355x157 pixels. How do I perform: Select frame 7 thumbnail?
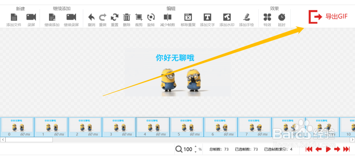(255, 127)
